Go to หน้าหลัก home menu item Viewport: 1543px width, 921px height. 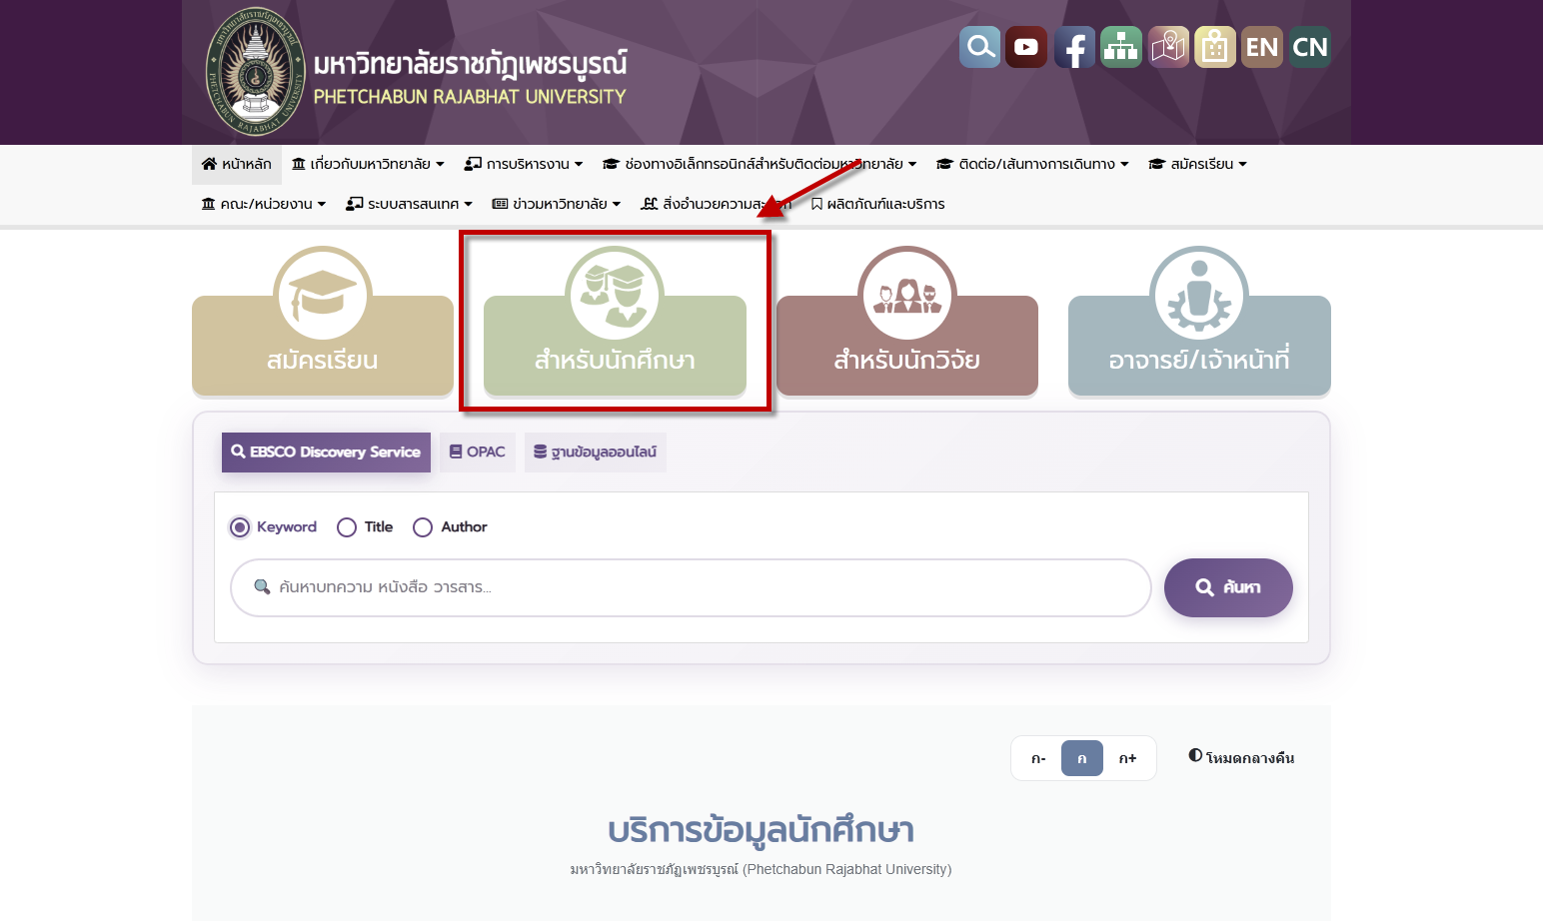click(x=237, y=164)
